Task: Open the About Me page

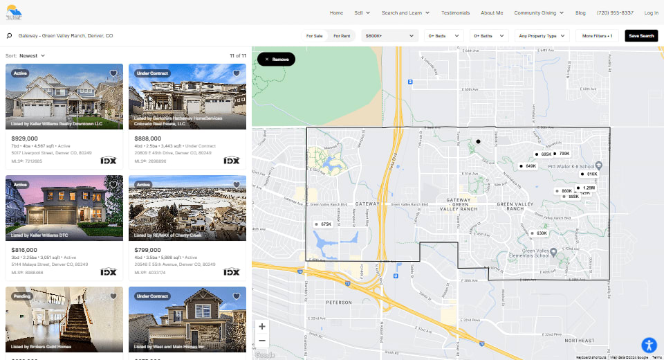Action: click(492, 12)
